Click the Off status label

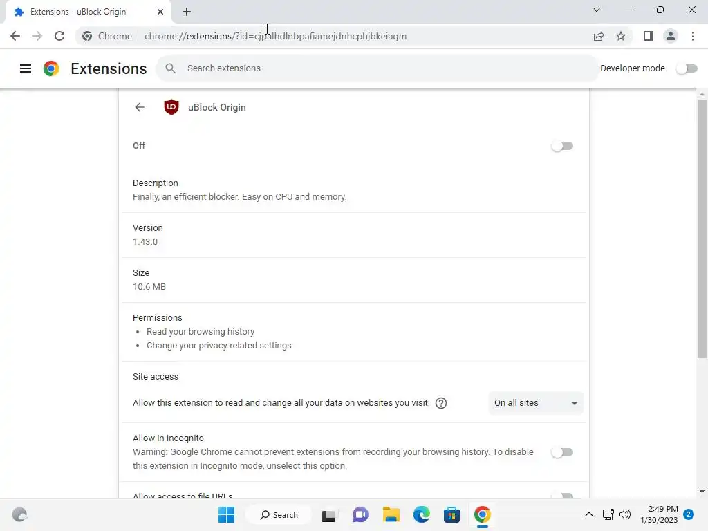point(139,145)
